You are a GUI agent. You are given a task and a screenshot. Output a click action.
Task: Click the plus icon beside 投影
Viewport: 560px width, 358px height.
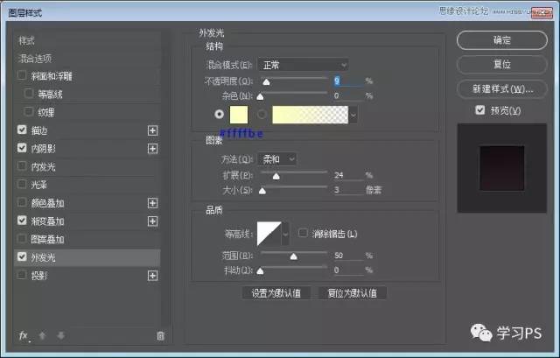pyautogui.click(x=152, y=276)
